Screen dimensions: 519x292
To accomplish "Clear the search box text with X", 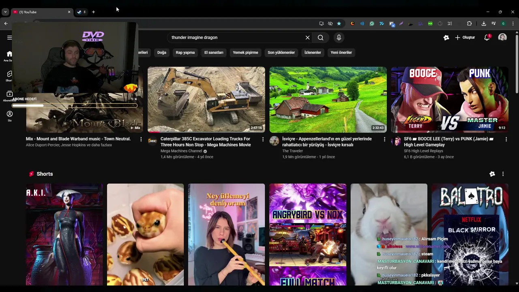I will click(x=307, y=37).
